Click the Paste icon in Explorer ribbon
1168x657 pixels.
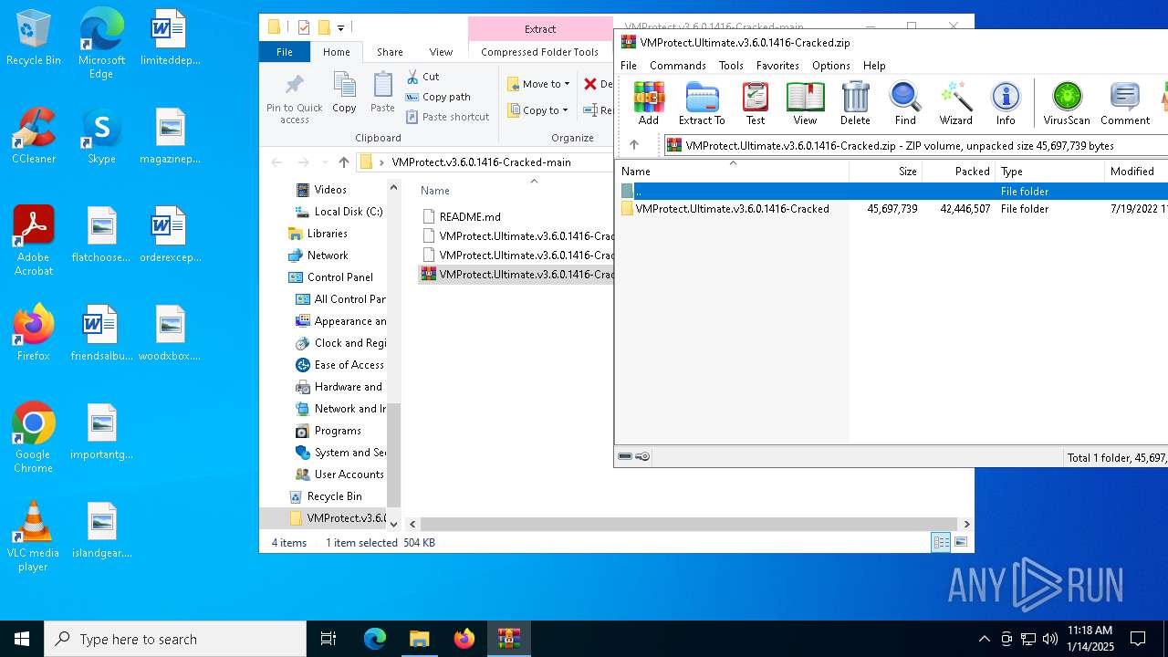[382, 94]
